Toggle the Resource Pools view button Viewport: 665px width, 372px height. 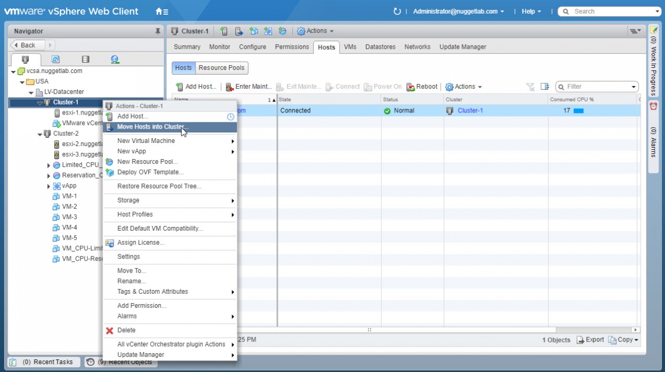pos(221,68)
